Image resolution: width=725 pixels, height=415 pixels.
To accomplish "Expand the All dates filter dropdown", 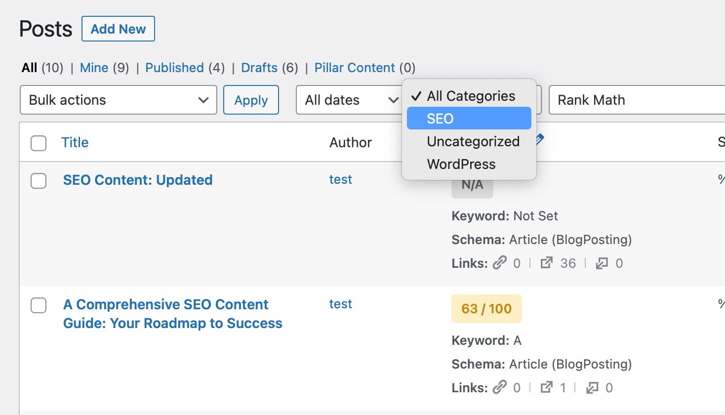I will (350, 100).
